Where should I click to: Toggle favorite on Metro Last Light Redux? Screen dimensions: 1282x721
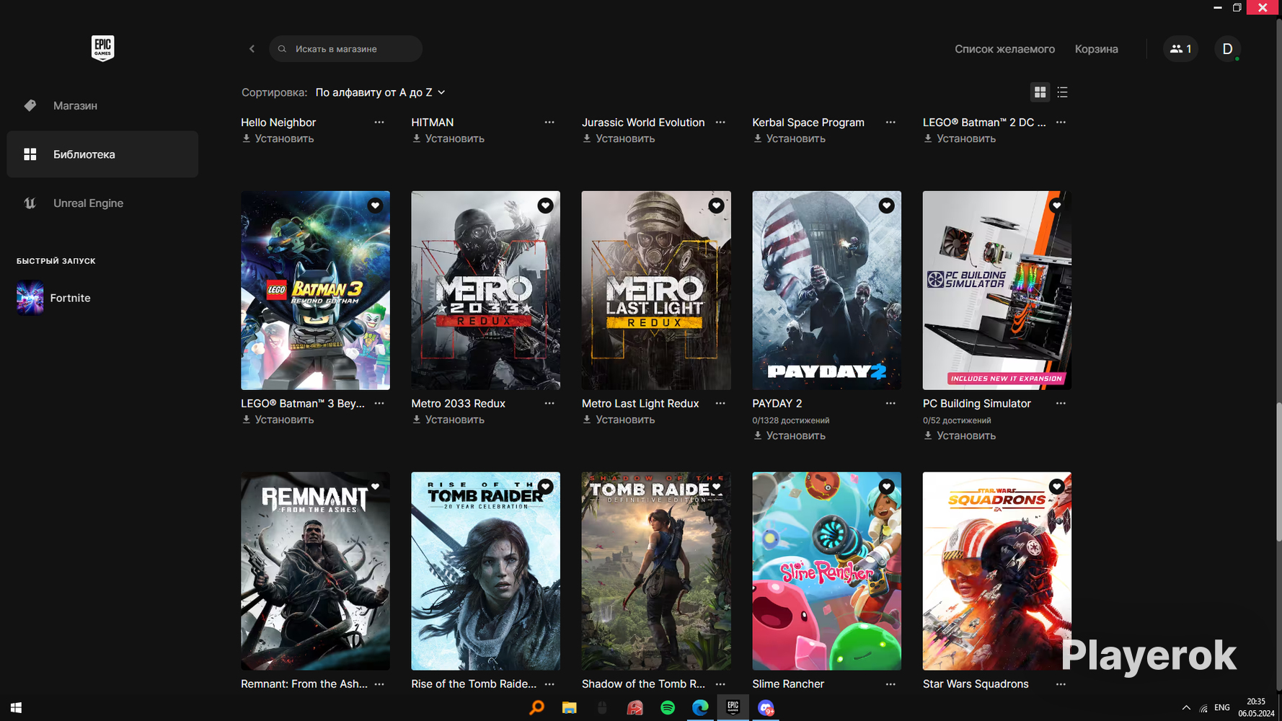pyautogui.click(x=716, y=205)
